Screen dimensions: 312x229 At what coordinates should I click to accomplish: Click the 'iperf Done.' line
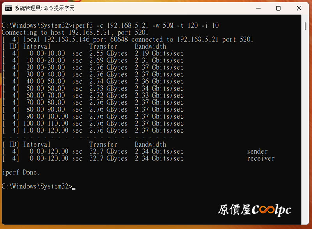21,172
